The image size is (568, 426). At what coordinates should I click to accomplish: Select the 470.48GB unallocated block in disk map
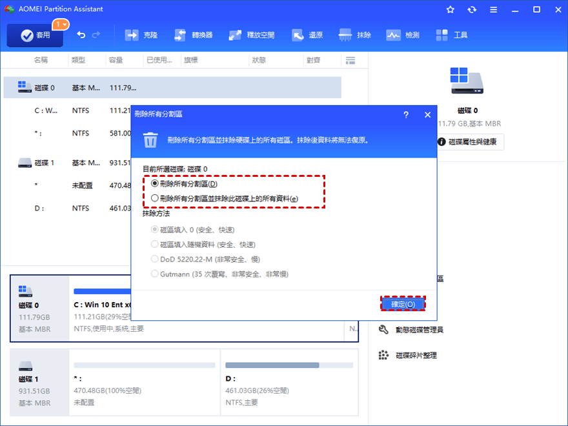click(x=145, y=382)
